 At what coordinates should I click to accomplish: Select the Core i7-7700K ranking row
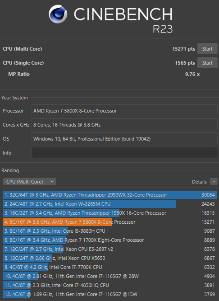click(x=110, y=267)
